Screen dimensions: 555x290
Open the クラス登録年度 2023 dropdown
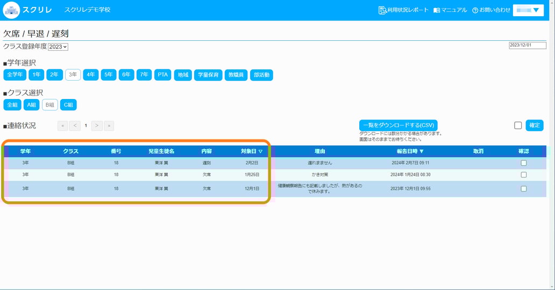coord(58,47)
